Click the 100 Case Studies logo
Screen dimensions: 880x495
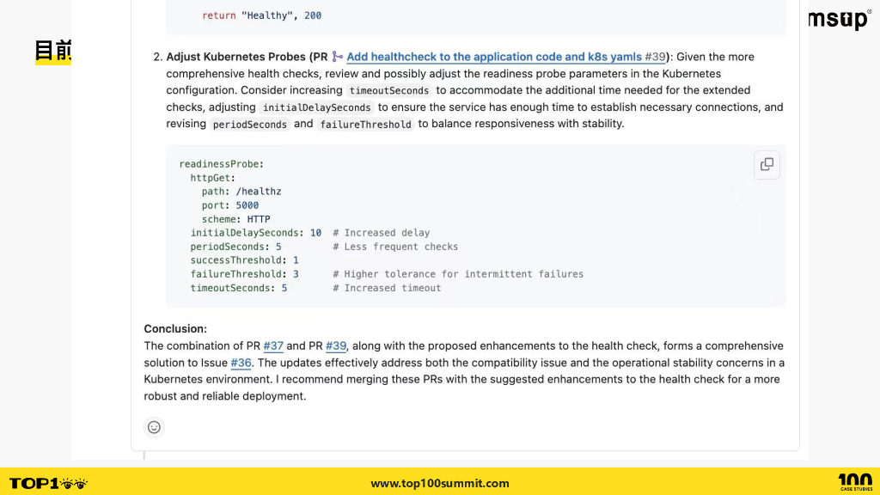click(x=854, y=482)
